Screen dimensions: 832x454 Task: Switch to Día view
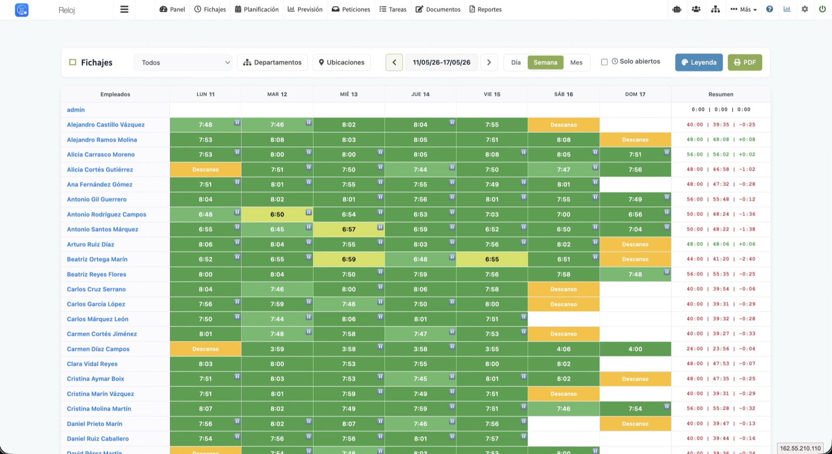click(516, 62)
